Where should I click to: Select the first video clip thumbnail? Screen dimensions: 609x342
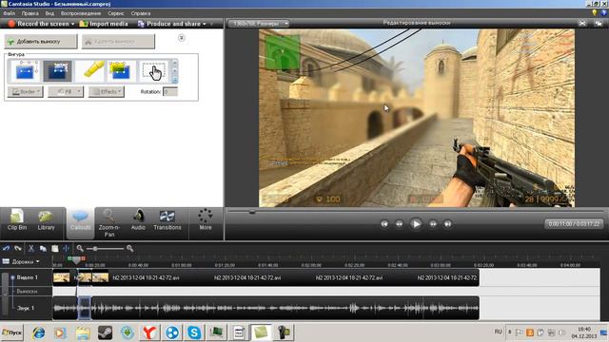(x=61, y=277)
